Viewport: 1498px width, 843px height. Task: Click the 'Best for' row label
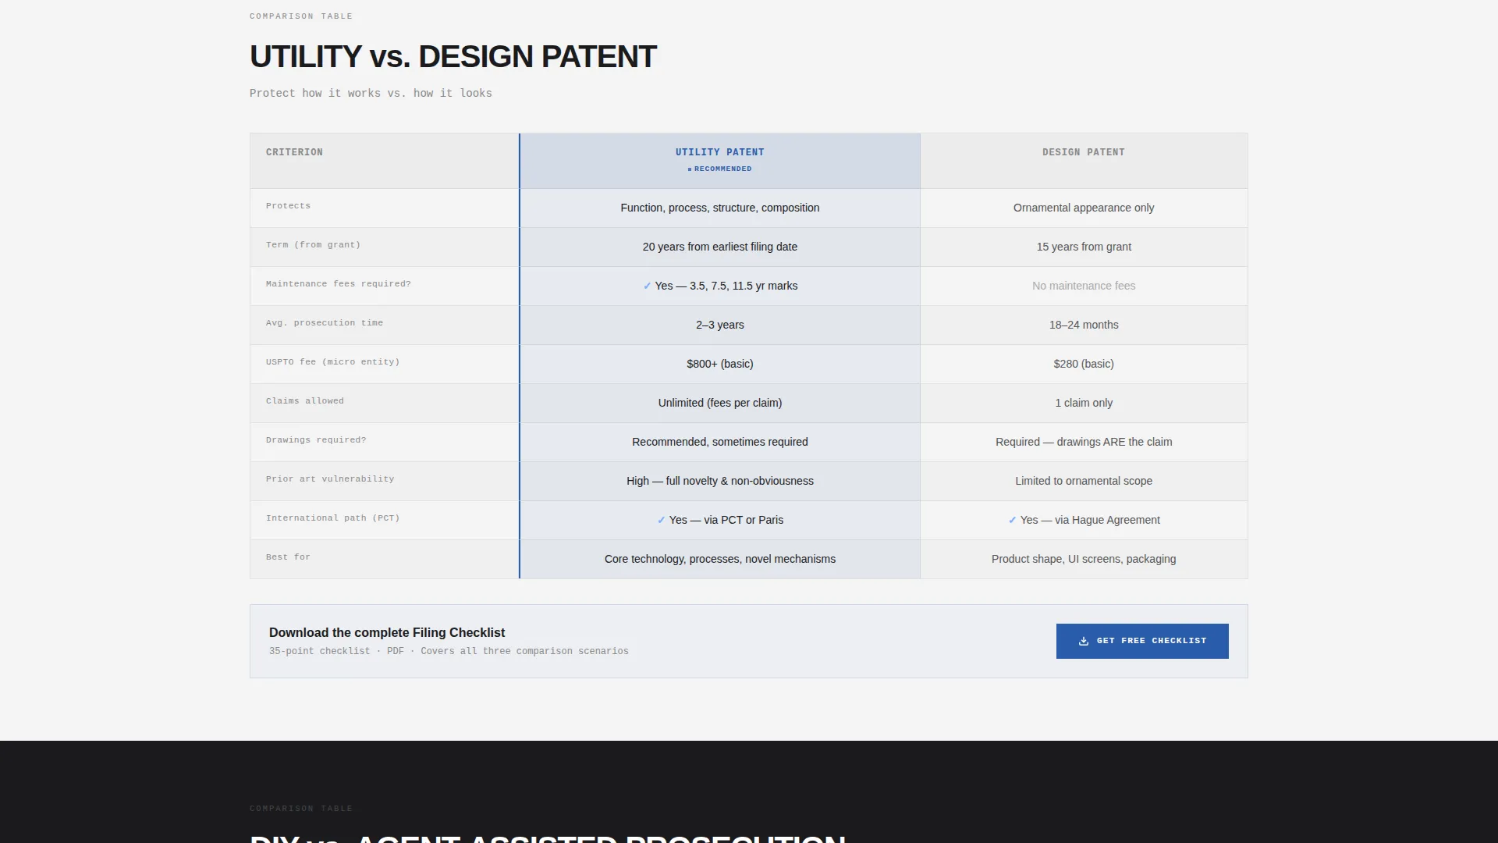tap(288, 557)
